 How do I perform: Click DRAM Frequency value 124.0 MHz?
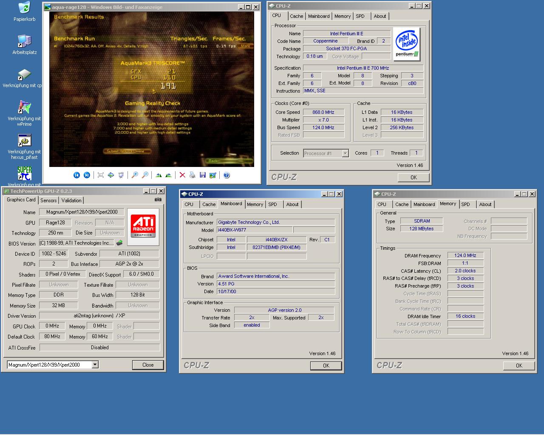click(465, 255)
